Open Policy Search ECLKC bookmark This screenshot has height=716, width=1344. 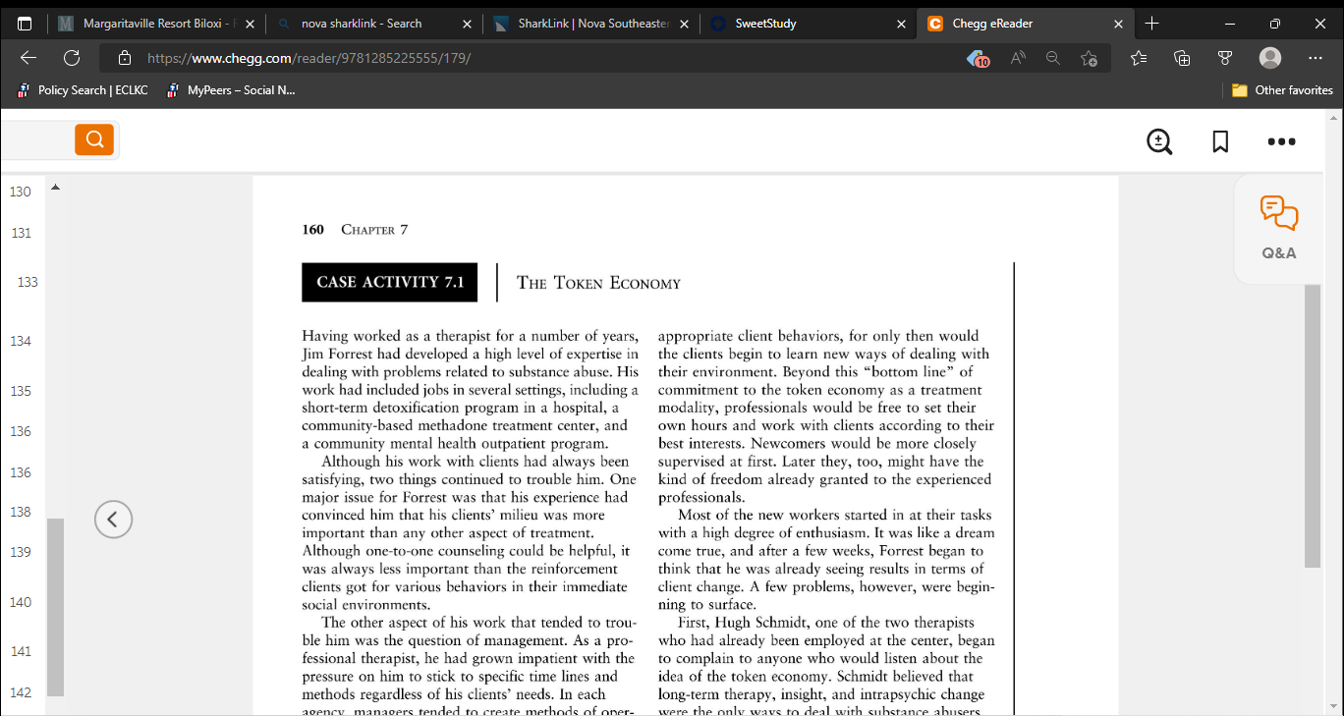tap(83, 90)
